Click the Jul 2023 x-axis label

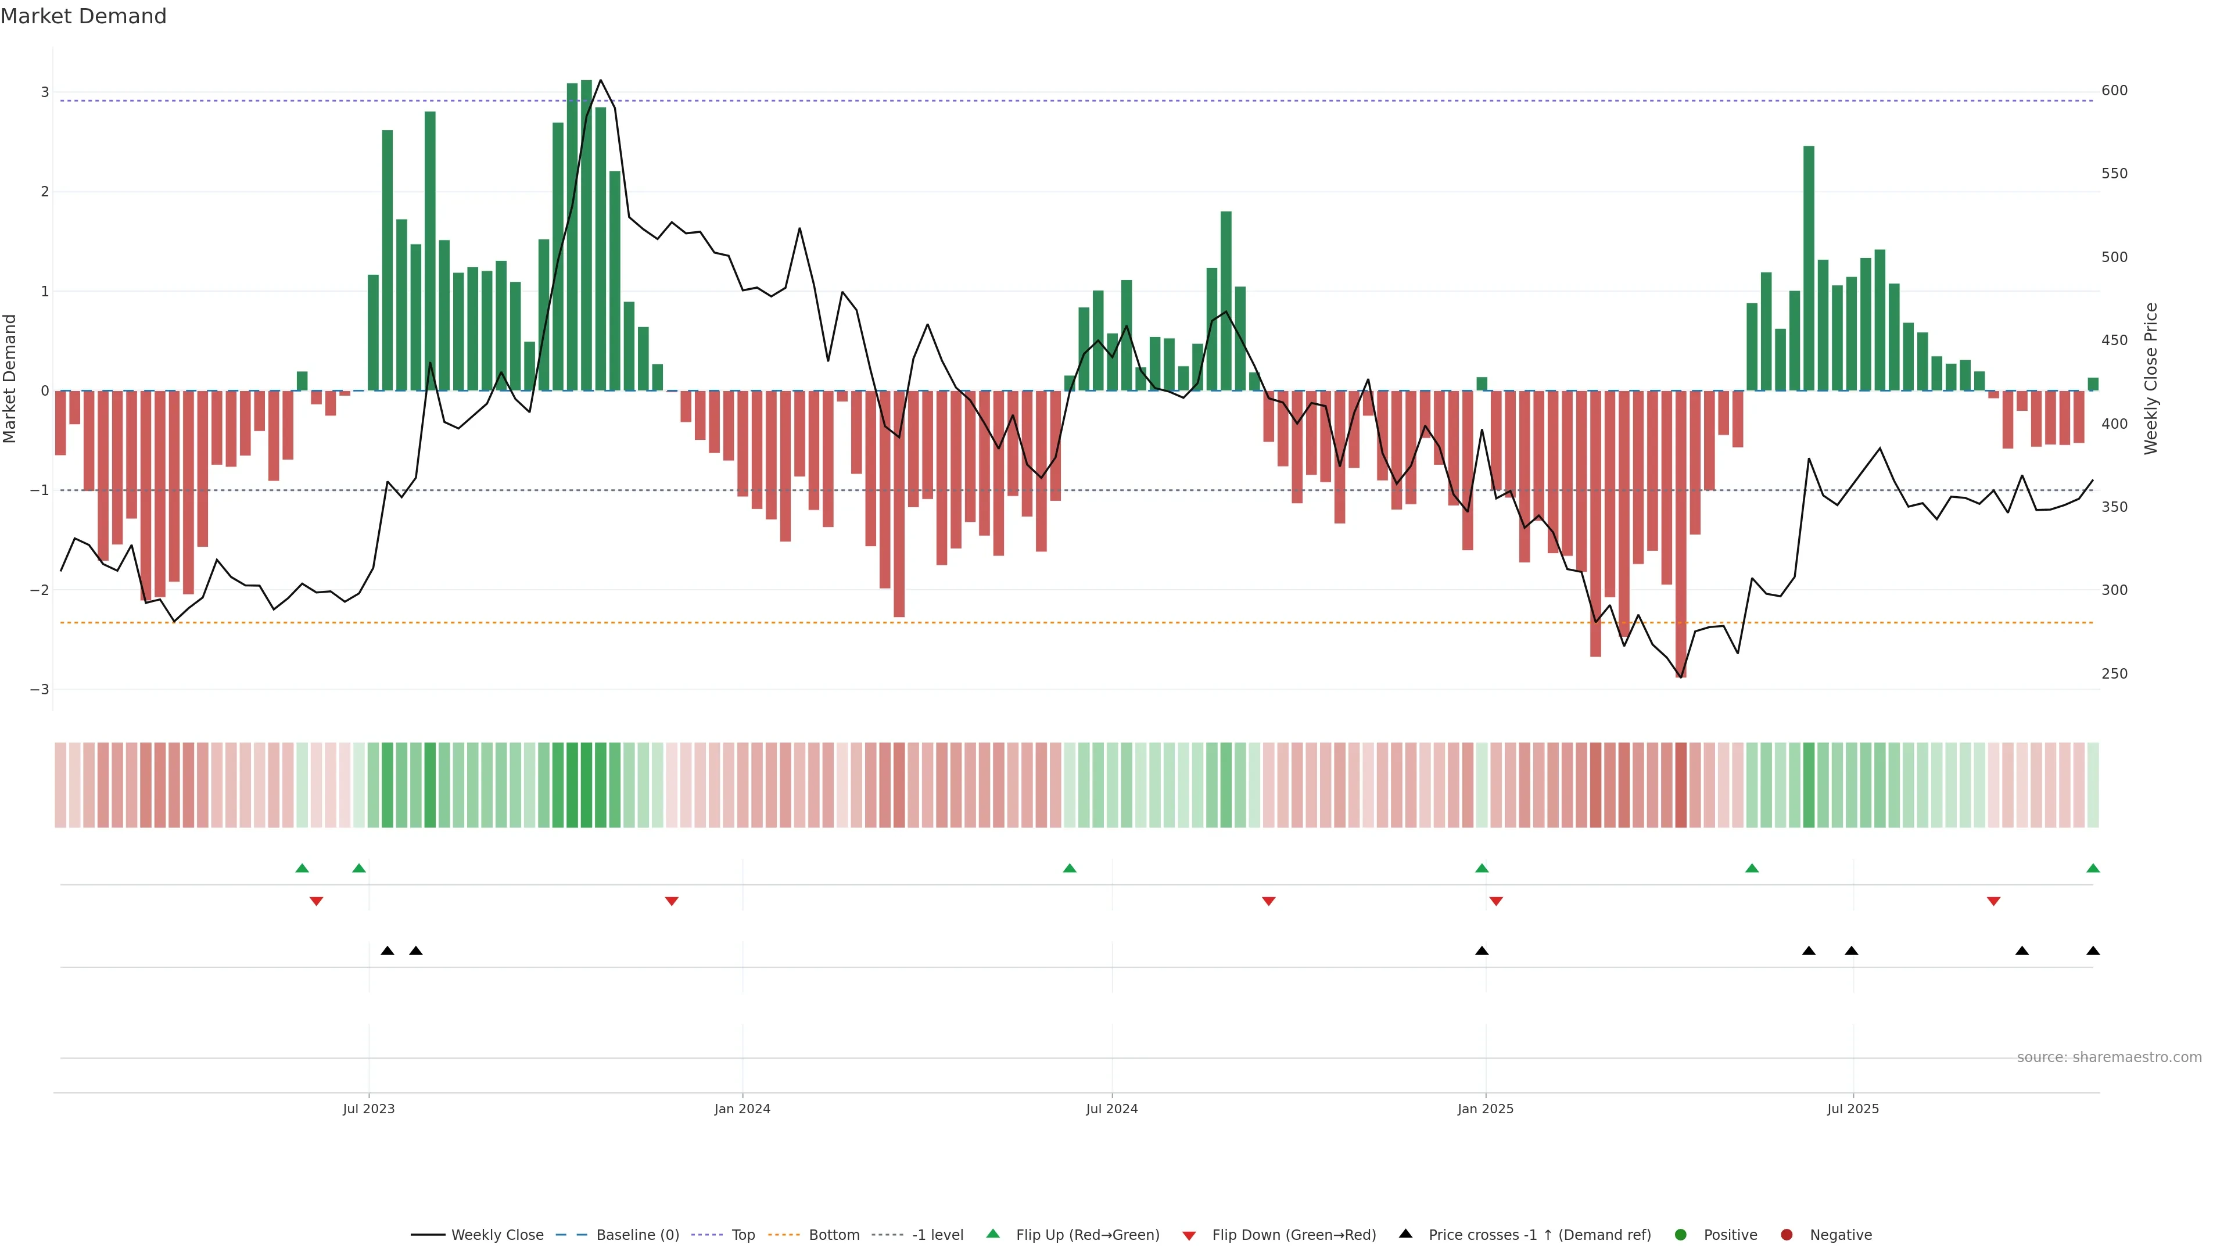tap(368, 1109)
